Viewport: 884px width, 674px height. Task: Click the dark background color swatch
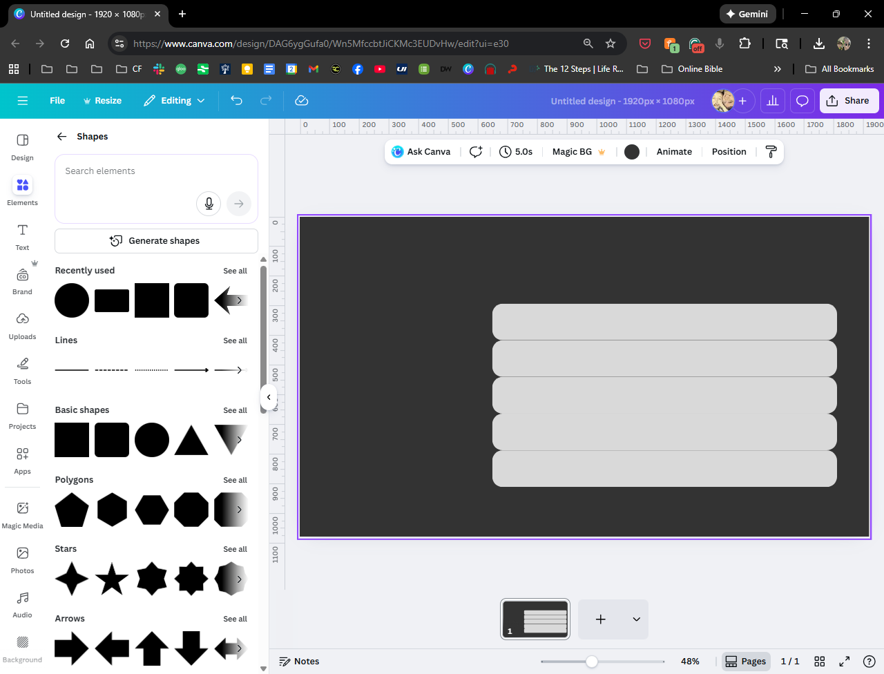631,152
